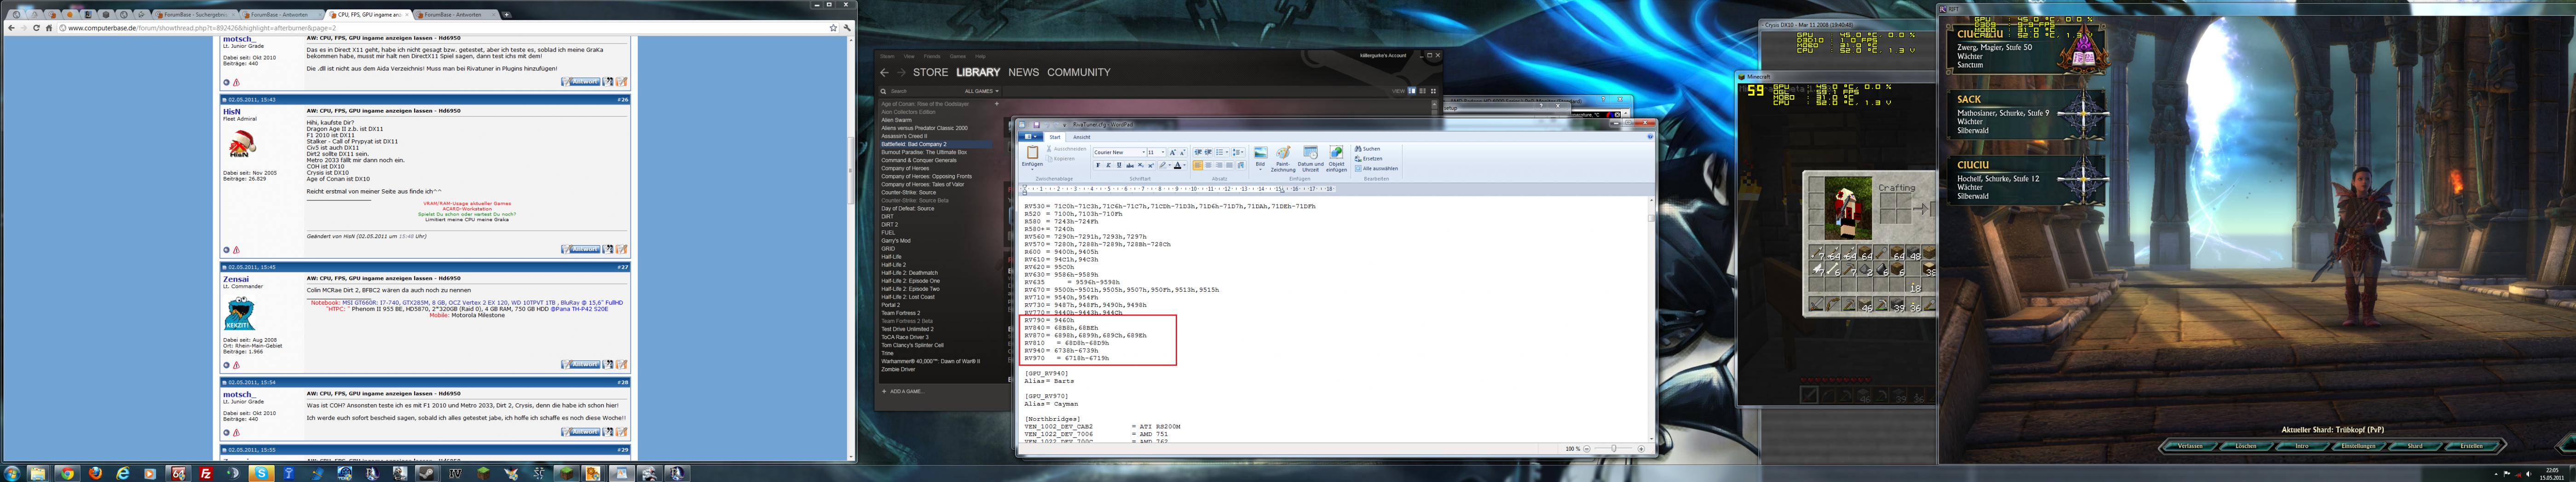
Task: Open the STORE section in Steam
Action: point(930,73)
